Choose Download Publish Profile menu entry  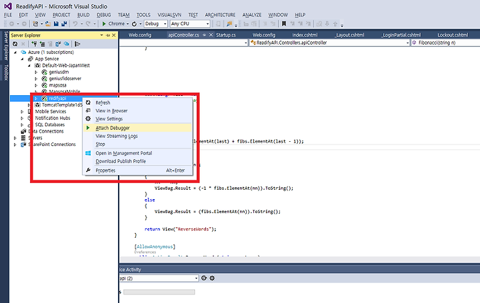tap(138, 161)
